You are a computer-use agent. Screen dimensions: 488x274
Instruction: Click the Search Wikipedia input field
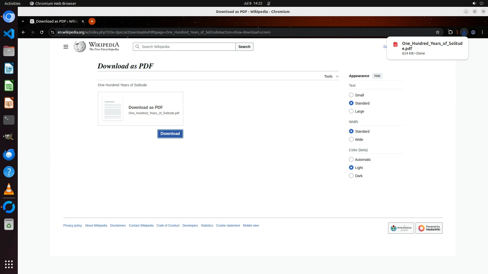click(x=187, y=47)
